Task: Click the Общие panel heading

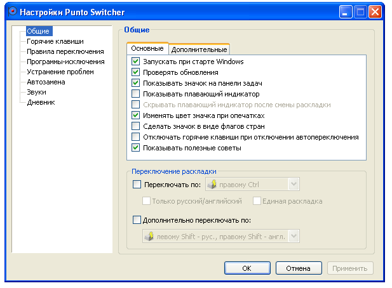Action: click(137, 30)
